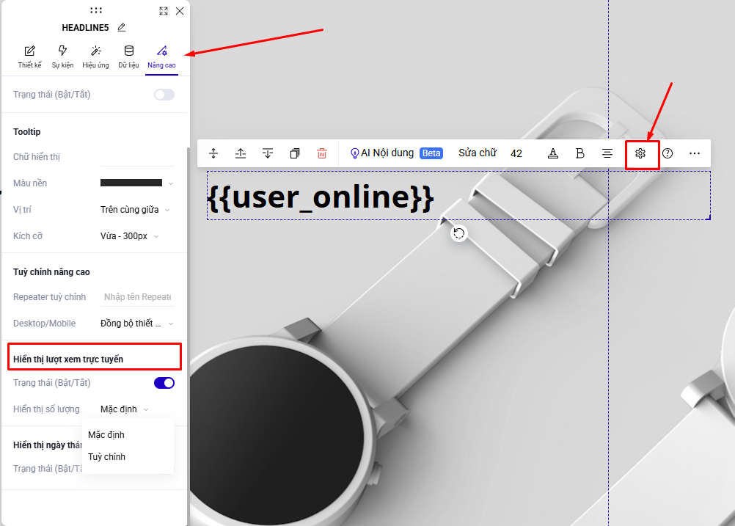
Task: Click the delete trash icon in toolbar
Action: (x=321, y=153)
